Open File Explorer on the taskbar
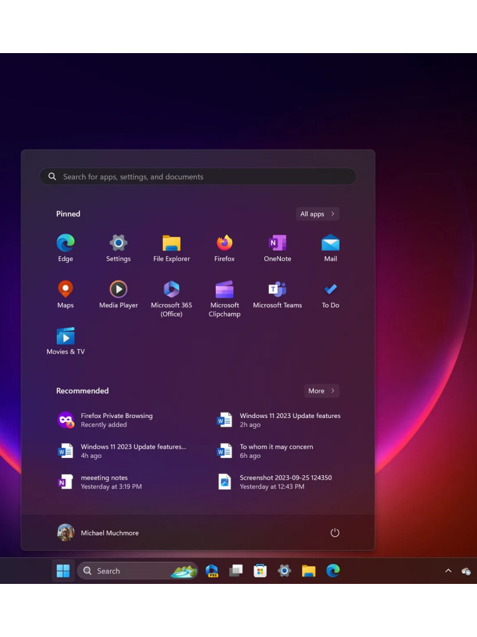Screen dimensions: 477x637 pyautogui.click(x=309, y=571)
